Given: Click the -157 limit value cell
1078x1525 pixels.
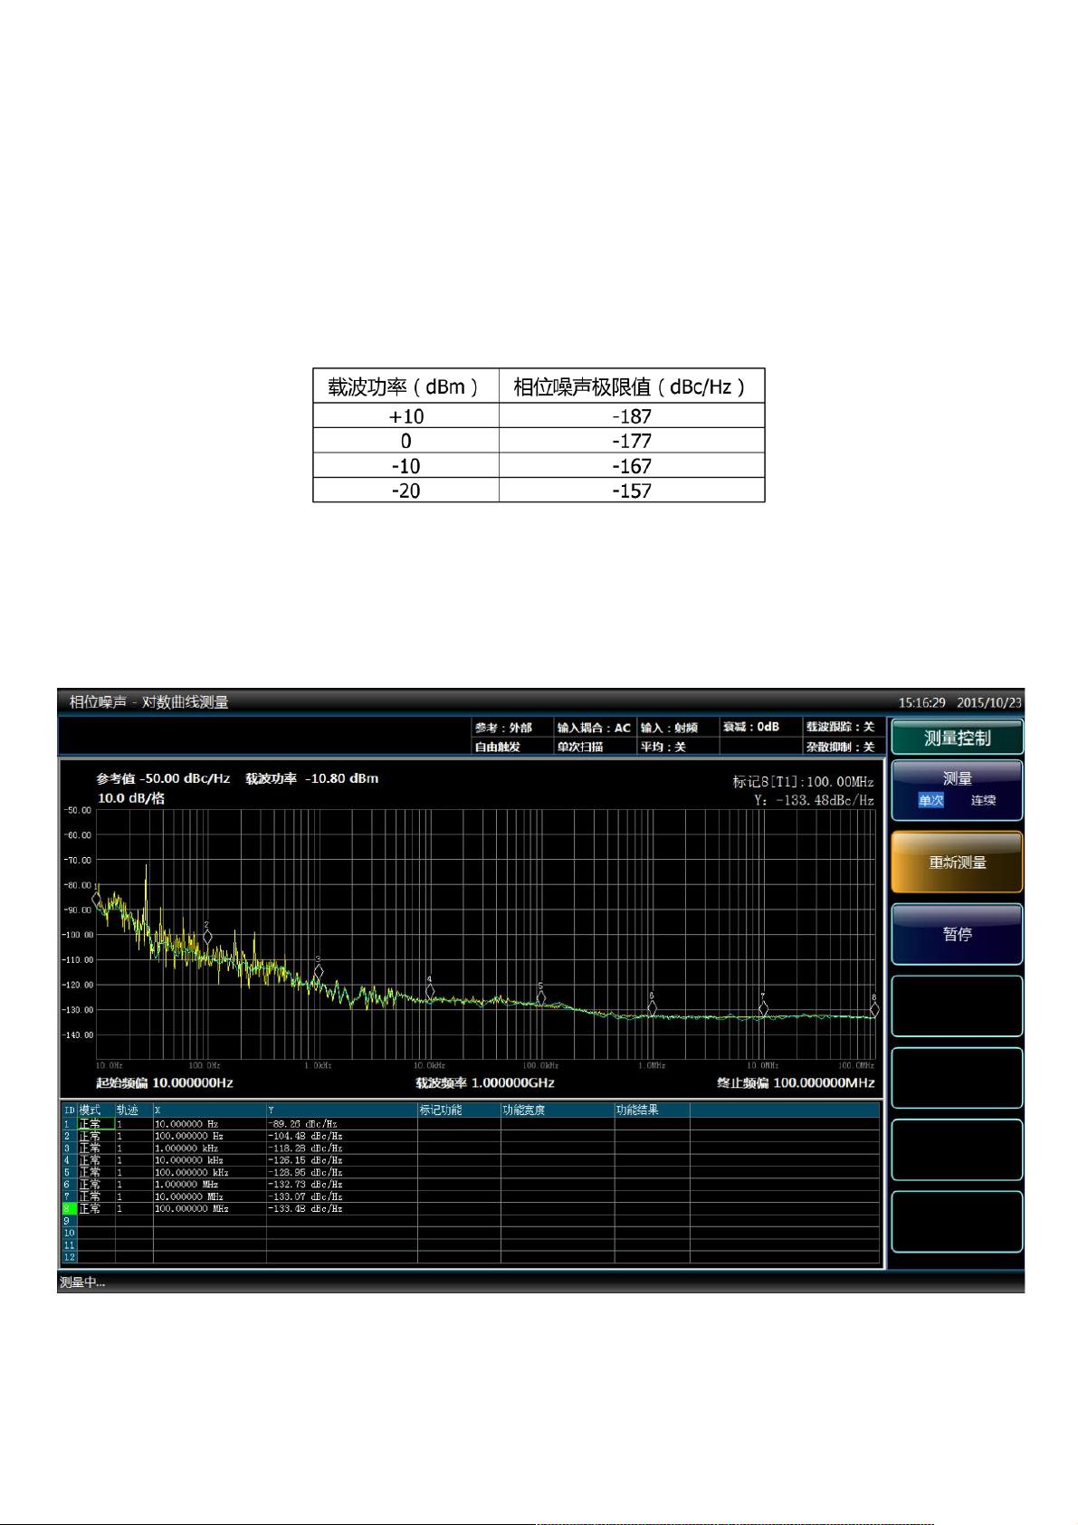Looking at the screenshot, I should click(x=632, y=491).
